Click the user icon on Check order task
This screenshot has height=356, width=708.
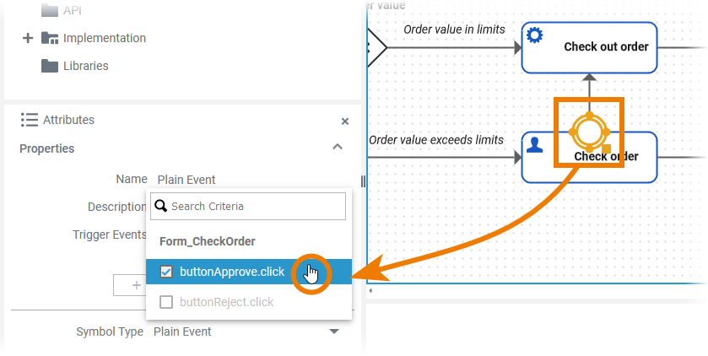(534, 145)
